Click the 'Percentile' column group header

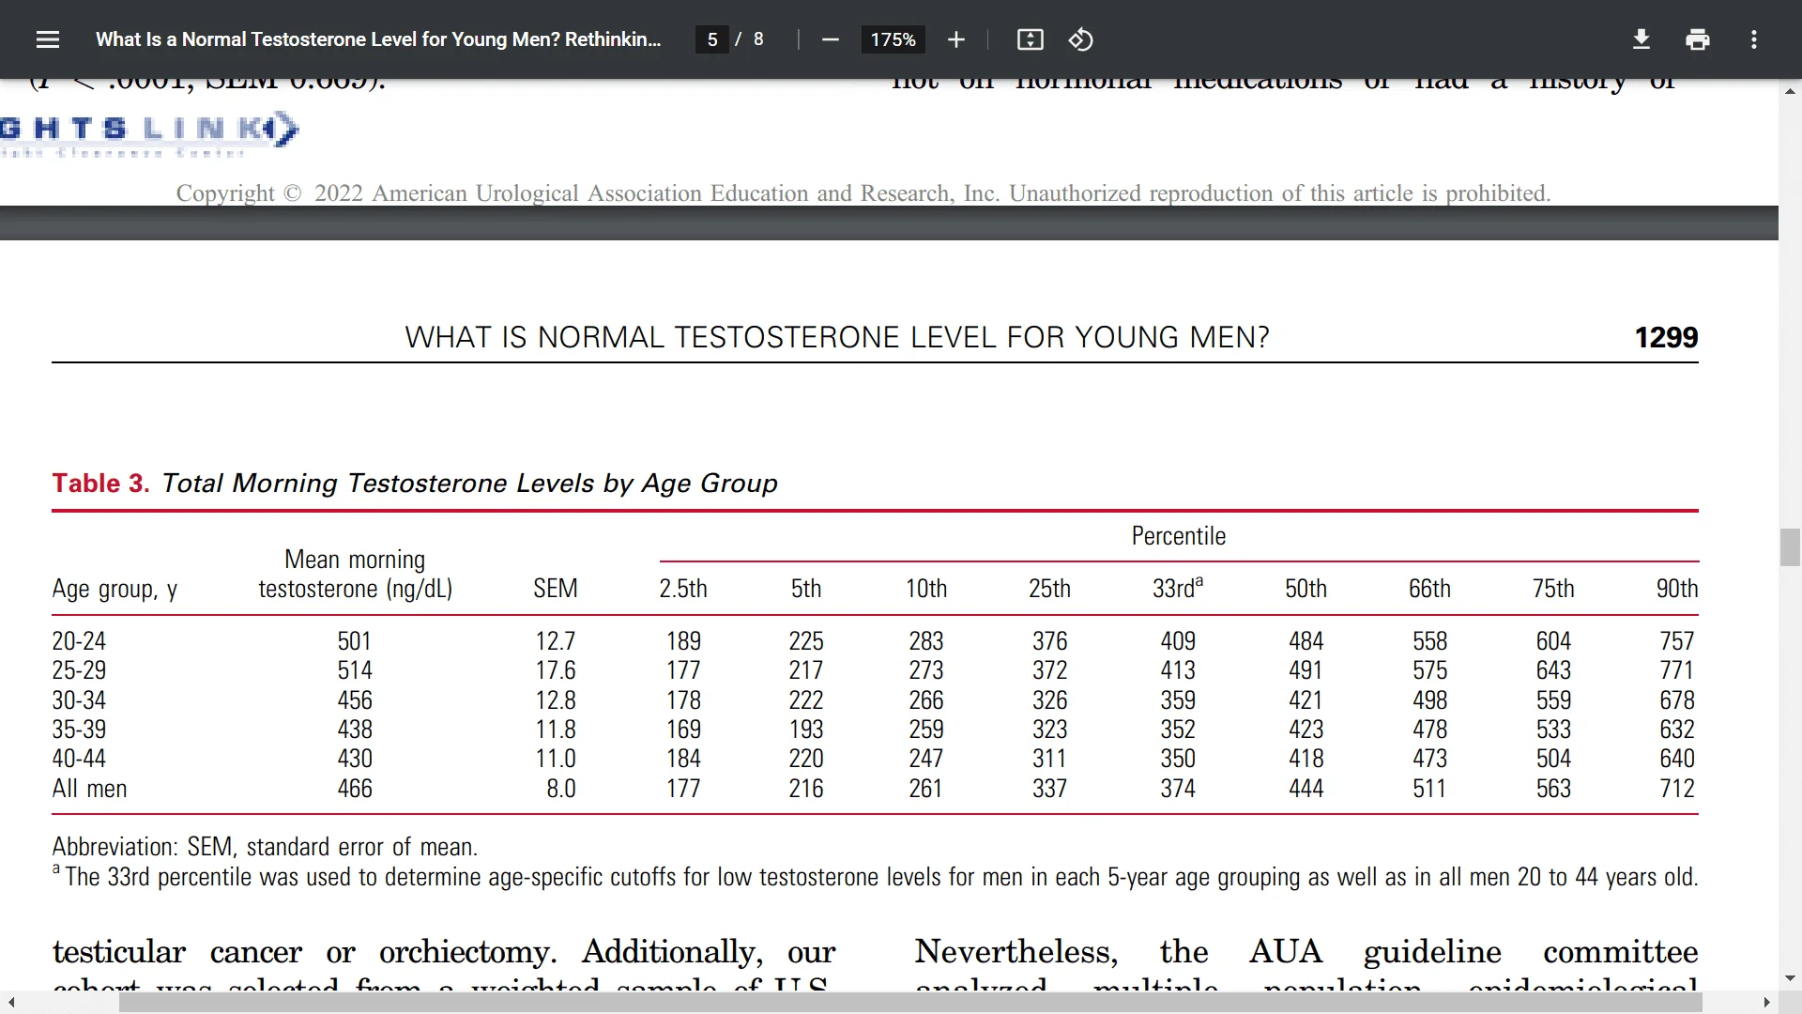(1178, 536)
